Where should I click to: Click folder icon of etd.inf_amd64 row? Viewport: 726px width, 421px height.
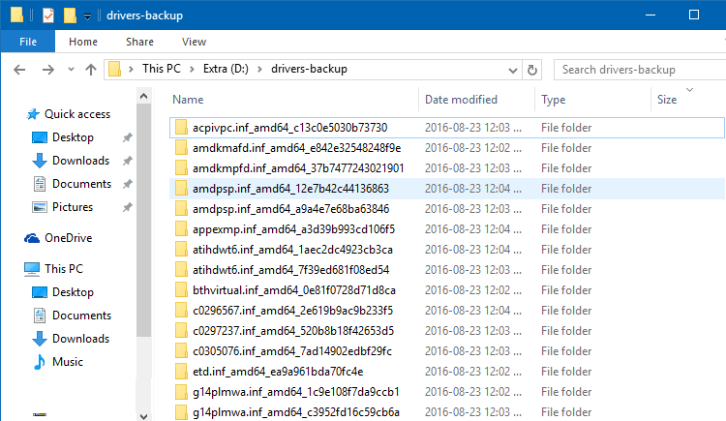click(x=181, y=372)
